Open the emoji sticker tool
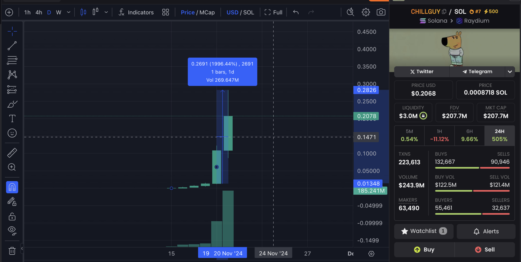 tap(12, 133)
